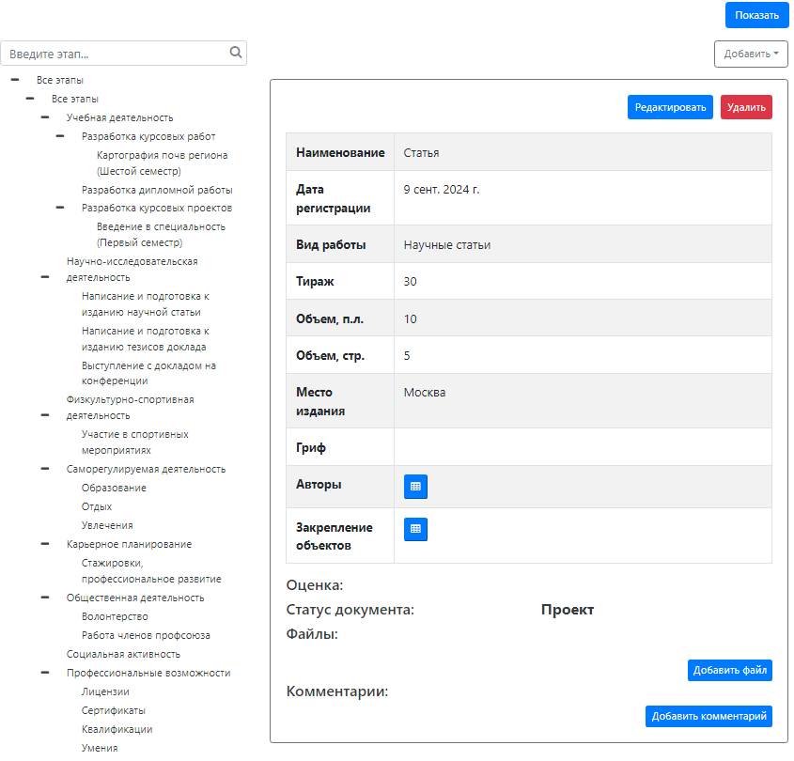Click the search magnifier icon

(x=236, y=53)
